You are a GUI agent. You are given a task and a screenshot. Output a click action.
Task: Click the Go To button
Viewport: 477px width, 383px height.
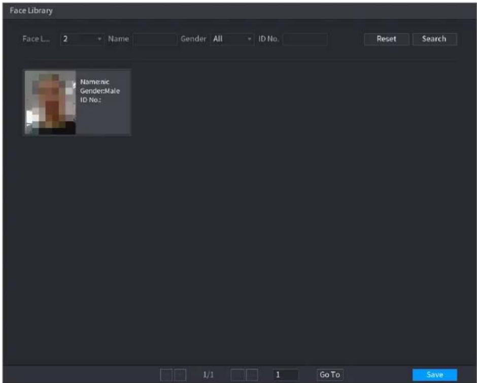pyautogui.click(x=330, y=375)
